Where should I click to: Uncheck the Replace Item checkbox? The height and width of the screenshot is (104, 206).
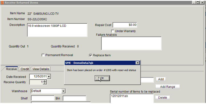point(90,56)
